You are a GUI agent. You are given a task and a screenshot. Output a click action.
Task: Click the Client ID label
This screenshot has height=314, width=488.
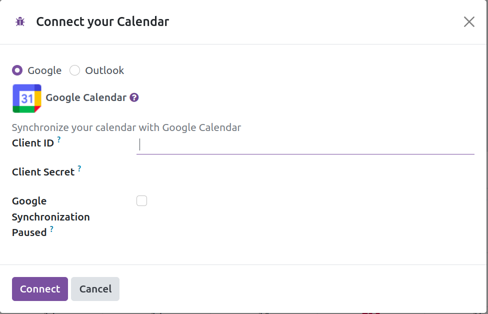(x=33, y=143)
